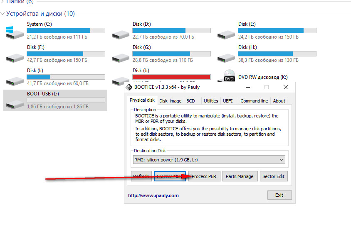Open the Disk (E:) drive icon

click(226, 33)
